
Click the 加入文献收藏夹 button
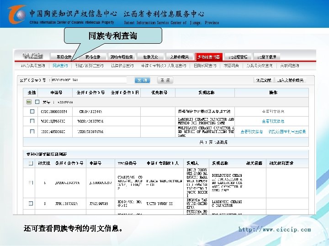pos(290,80)
